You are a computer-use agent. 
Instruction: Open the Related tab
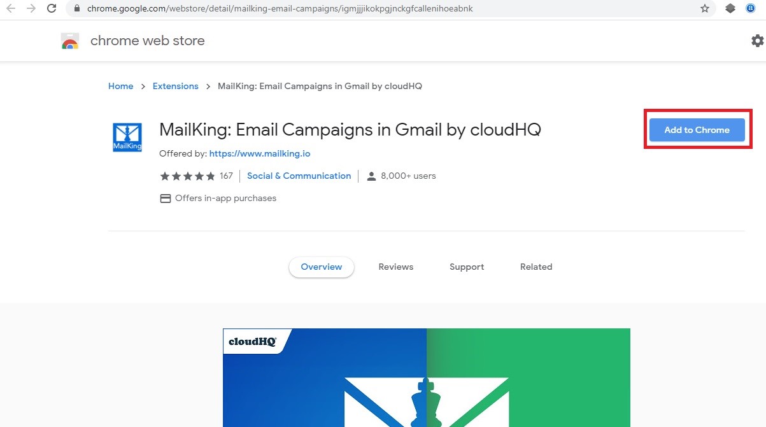[536, 267]
